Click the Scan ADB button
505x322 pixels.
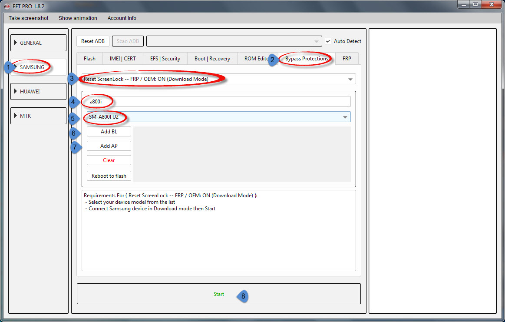click(128, 41)
